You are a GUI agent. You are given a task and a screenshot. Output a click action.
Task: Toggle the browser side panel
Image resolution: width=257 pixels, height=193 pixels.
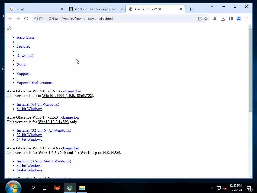[x=231, y=19]
